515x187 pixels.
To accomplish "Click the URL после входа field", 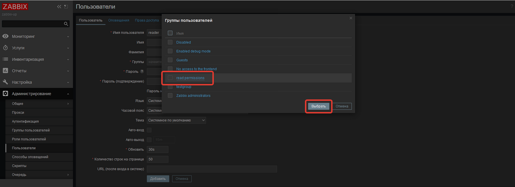I will [212, 169].
